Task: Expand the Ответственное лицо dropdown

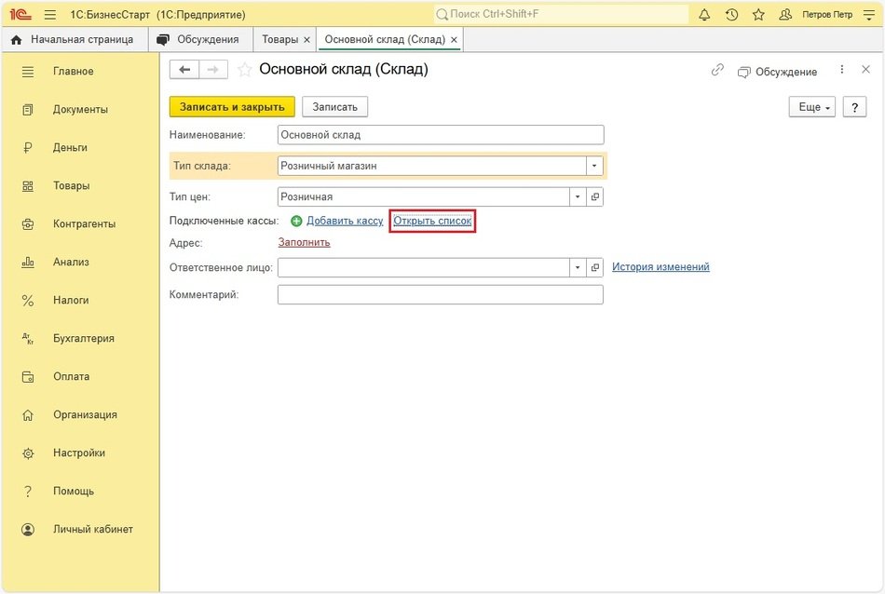Action: [578, 267]
